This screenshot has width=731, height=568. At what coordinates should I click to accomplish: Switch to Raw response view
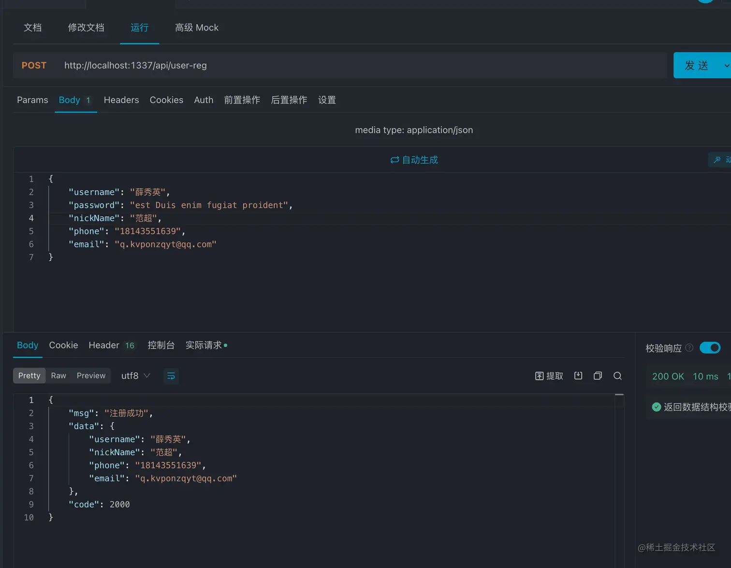tap(58, 376)
